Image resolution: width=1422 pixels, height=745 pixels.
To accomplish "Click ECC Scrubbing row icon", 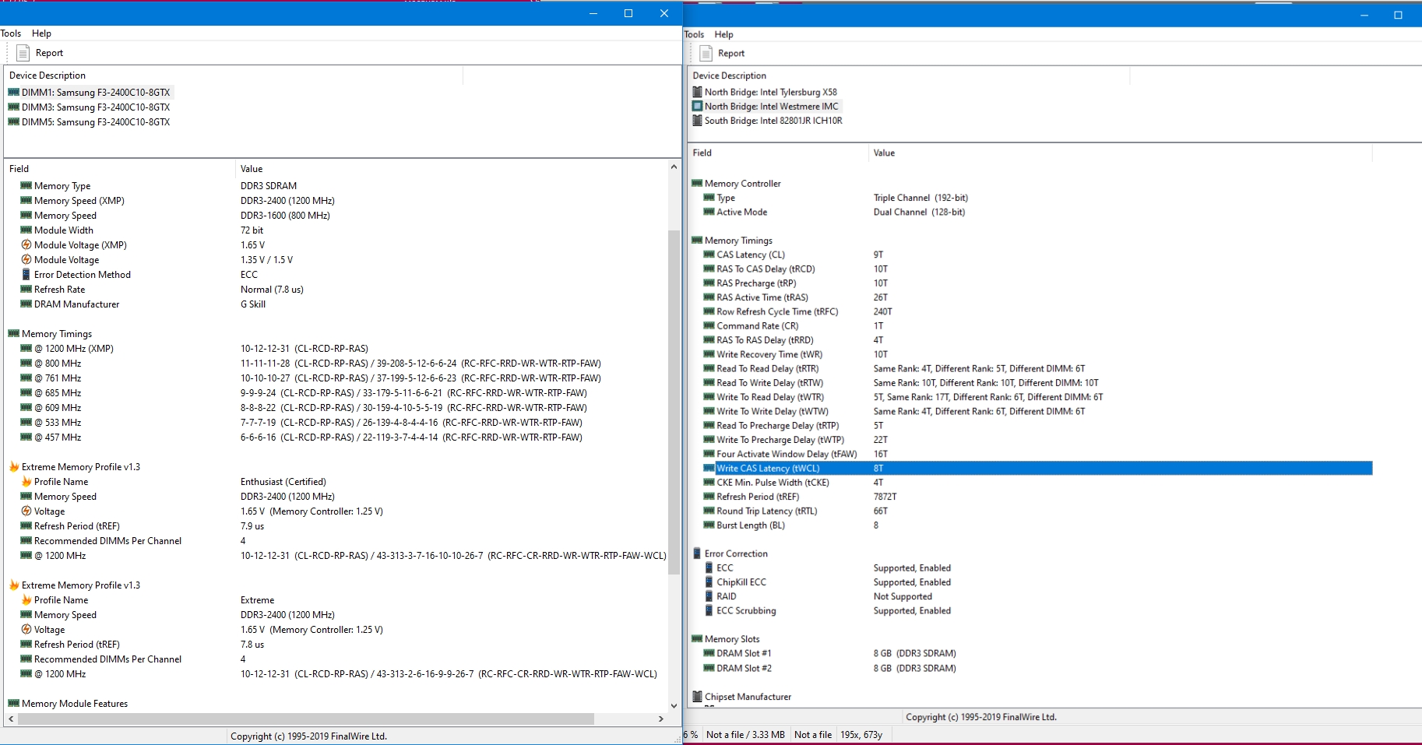I will click(709, 610).
